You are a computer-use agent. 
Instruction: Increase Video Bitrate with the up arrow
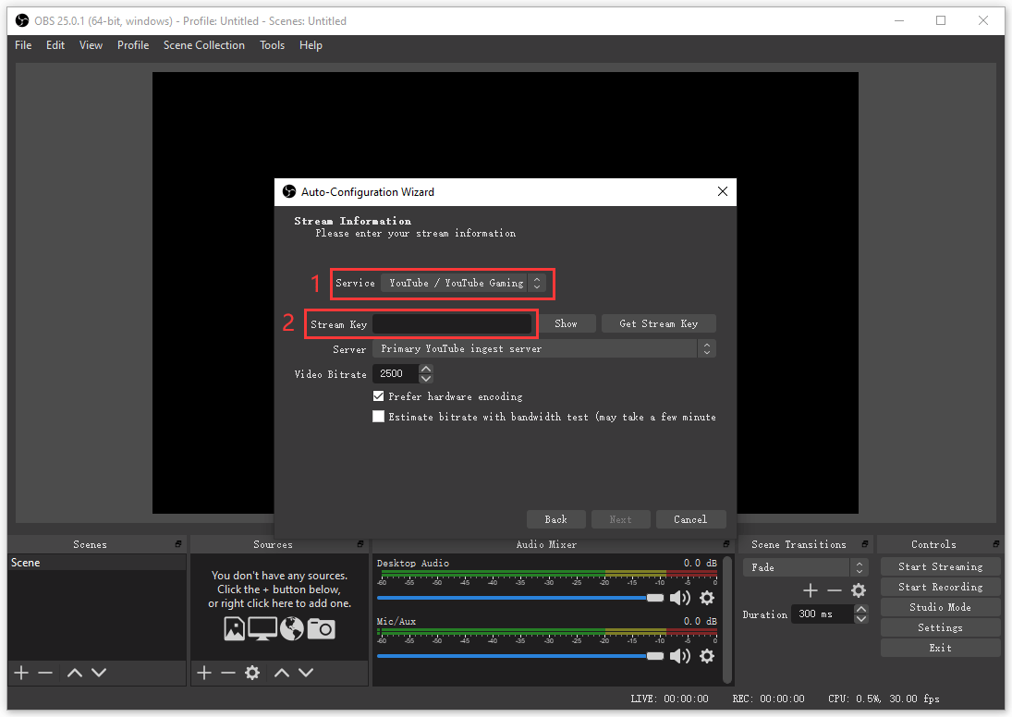click(426, 370)
